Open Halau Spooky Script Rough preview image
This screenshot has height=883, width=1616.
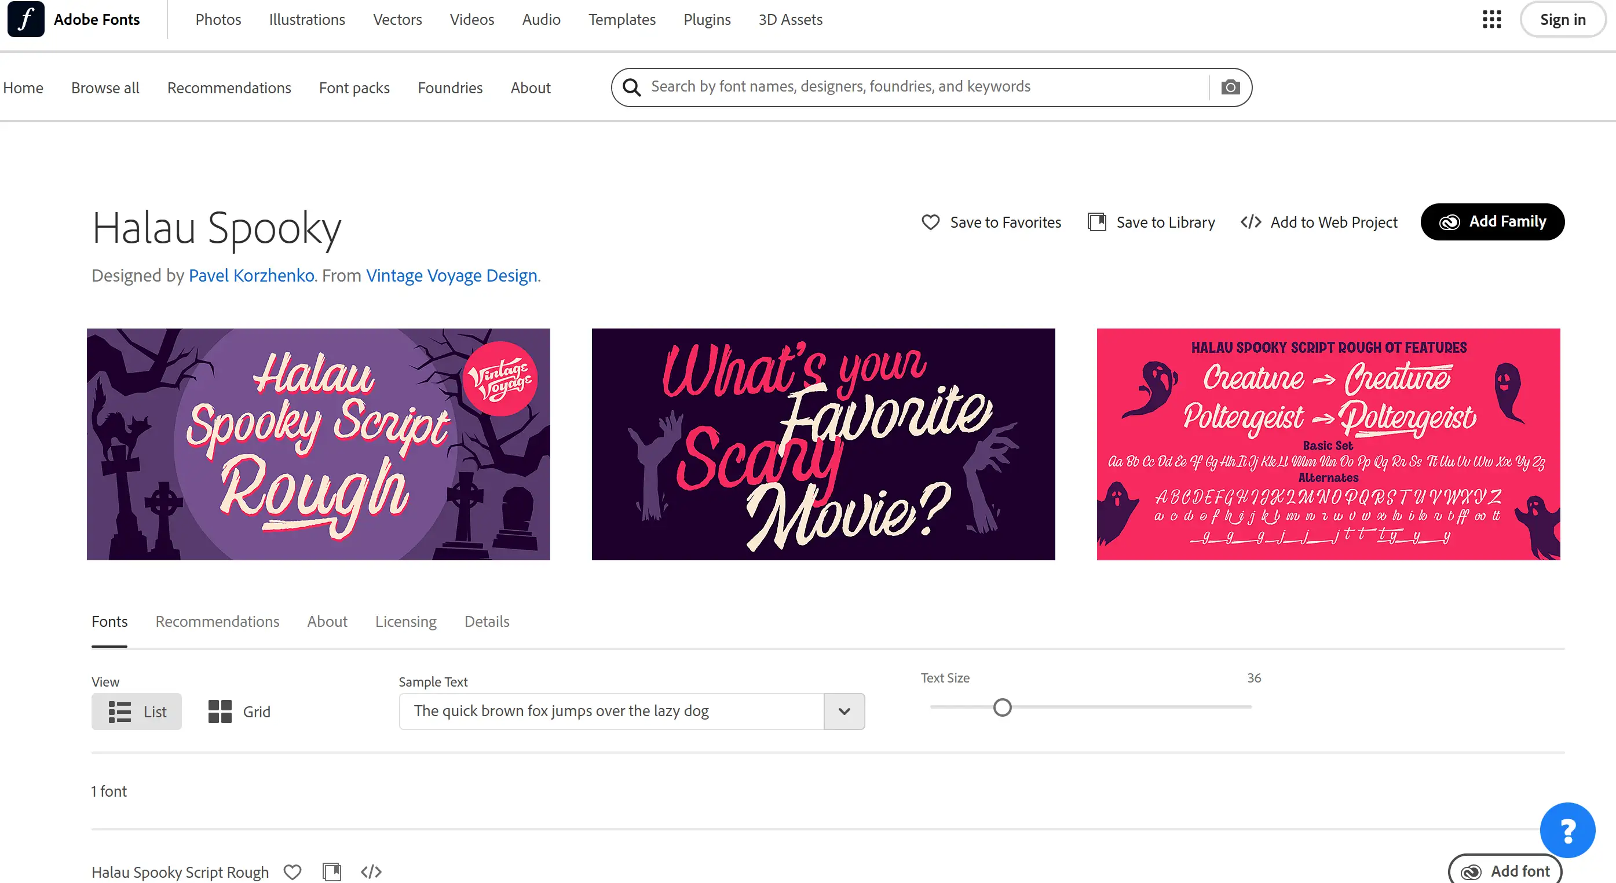pyautogui.click(x=319, y=444)
